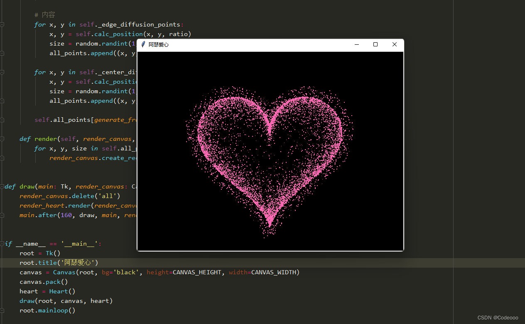Click 'x, y = self.calc_position(x, y, ratio)' line
This screenshot has height=324, width=525.
click(x=120, y=34)
